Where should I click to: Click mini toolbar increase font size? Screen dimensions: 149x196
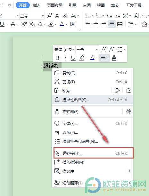coord(104,50)
